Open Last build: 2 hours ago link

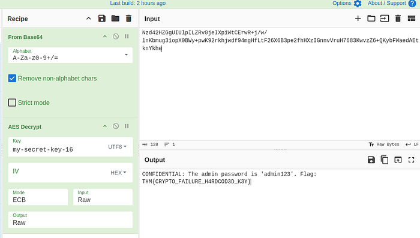[137, 3]
